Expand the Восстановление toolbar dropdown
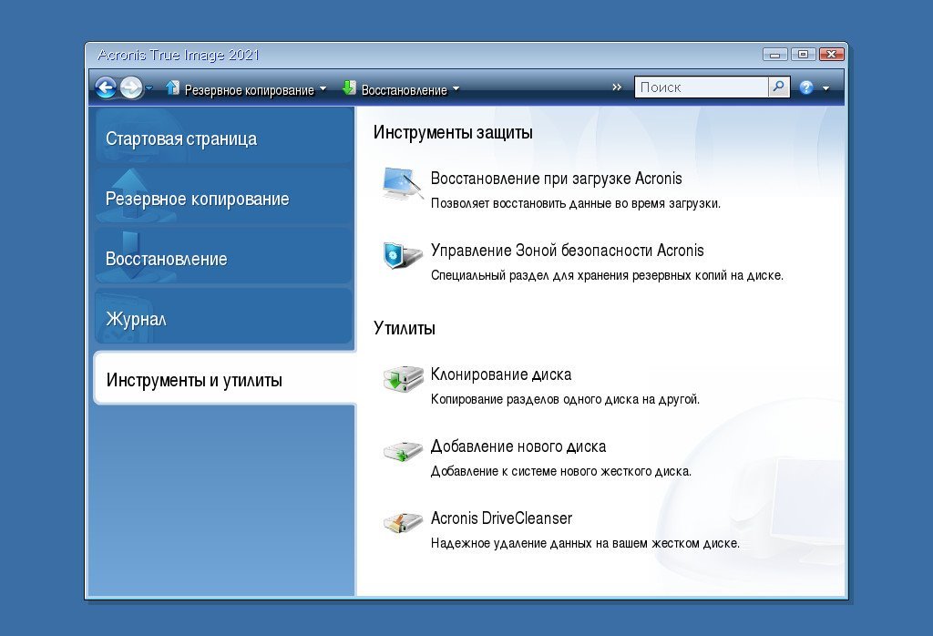The image size is (933, 636). pyautogui.click(x=456, y=89)
